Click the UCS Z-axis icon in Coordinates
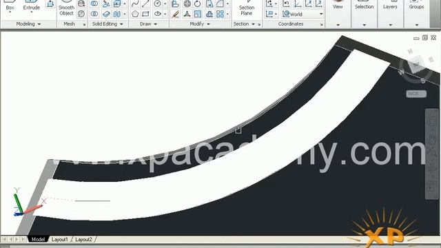 pos(309,3)
